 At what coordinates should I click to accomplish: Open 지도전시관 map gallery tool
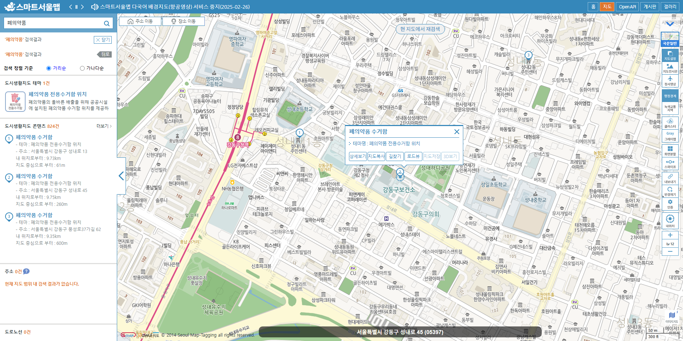[670, 68]
